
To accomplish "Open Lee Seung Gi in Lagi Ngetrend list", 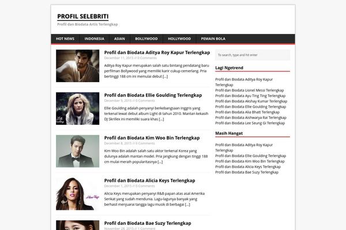I will (x=250, y=123).
